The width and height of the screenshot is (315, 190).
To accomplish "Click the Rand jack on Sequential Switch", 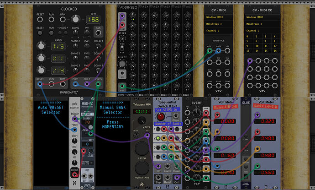I will [168, 167].
